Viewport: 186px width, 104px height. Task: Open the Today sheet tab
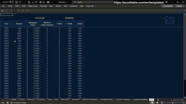point(50,100)
